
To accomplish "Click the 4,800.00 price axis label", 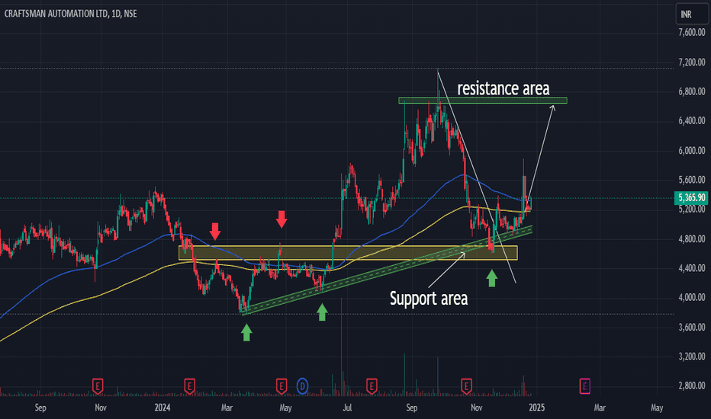I will pyautogui.click(x=691, y=238).
